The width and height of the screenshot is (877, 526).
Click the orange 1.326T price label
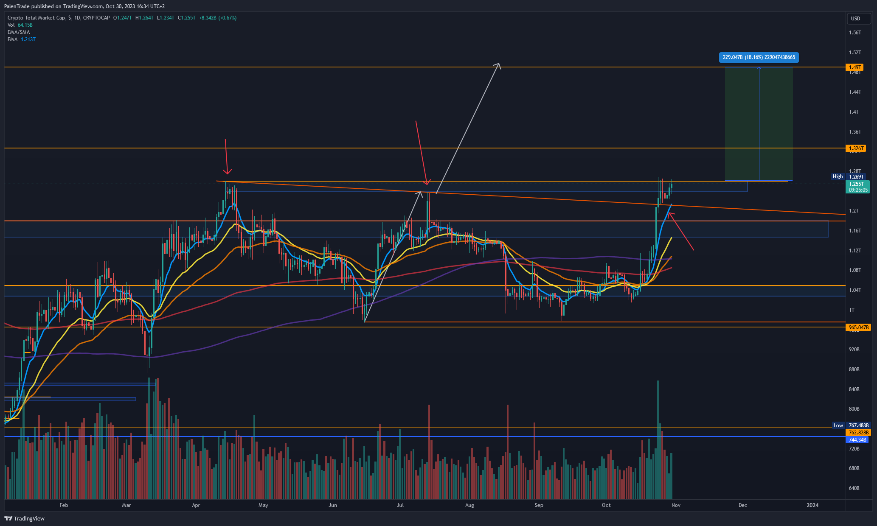[x=856, y=148]
